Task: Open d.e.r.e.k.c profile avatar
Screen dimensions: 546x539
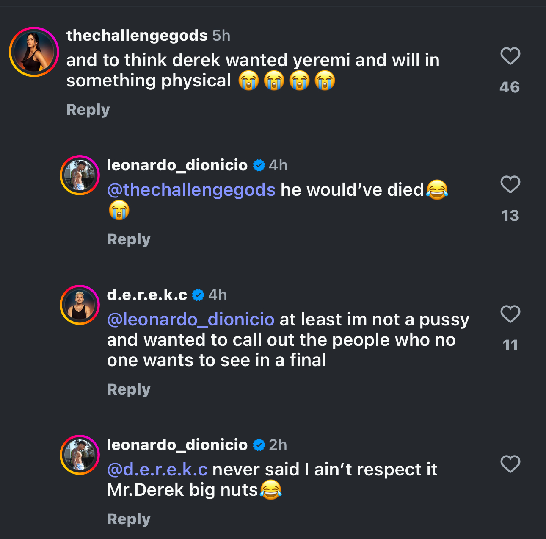Action: point(80,305)
